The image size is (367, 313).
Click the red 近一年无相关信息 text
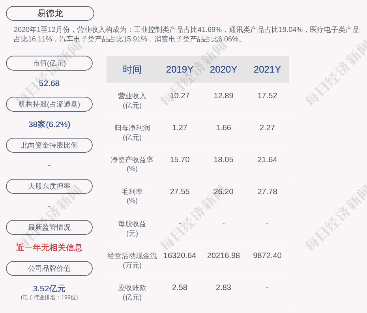click(49, 247)
